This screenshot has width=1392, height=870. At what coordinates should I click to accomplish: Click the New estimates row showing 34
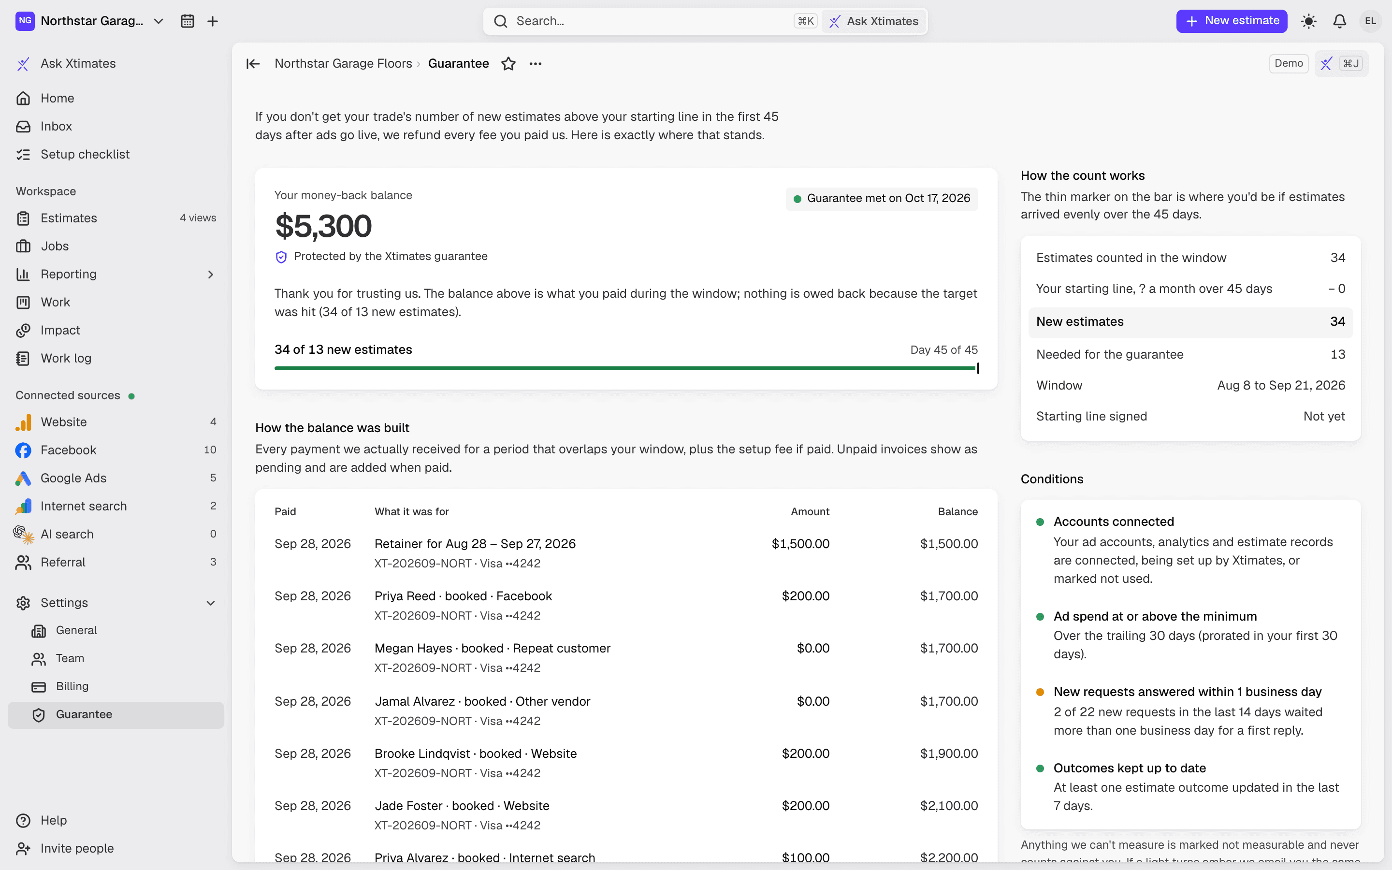coord(1190,322)
